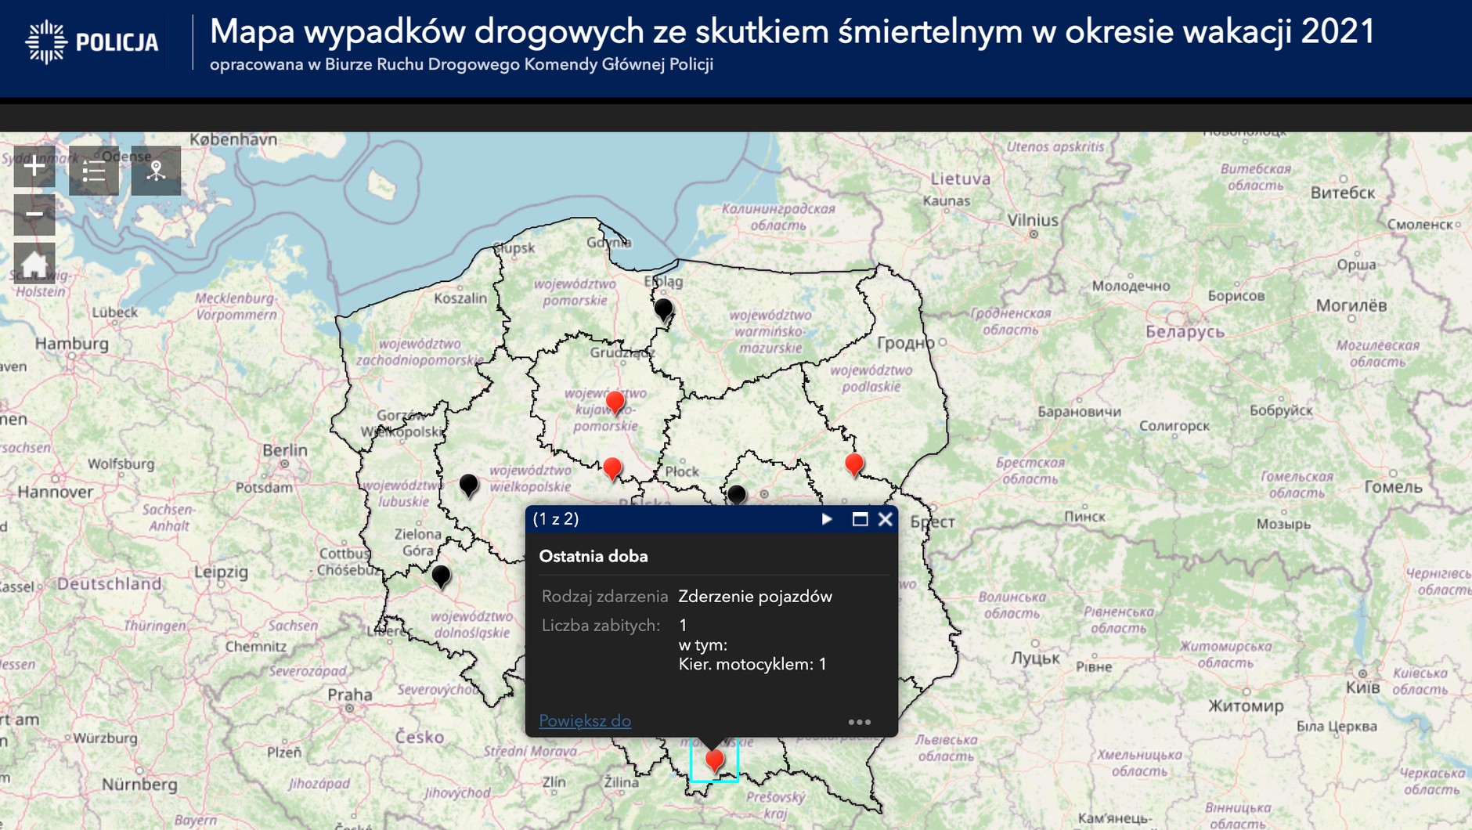Screen dimensions: 1472x830
Task: Click the 'Ostatnia doba' popup title
Action: click(593, 557)
